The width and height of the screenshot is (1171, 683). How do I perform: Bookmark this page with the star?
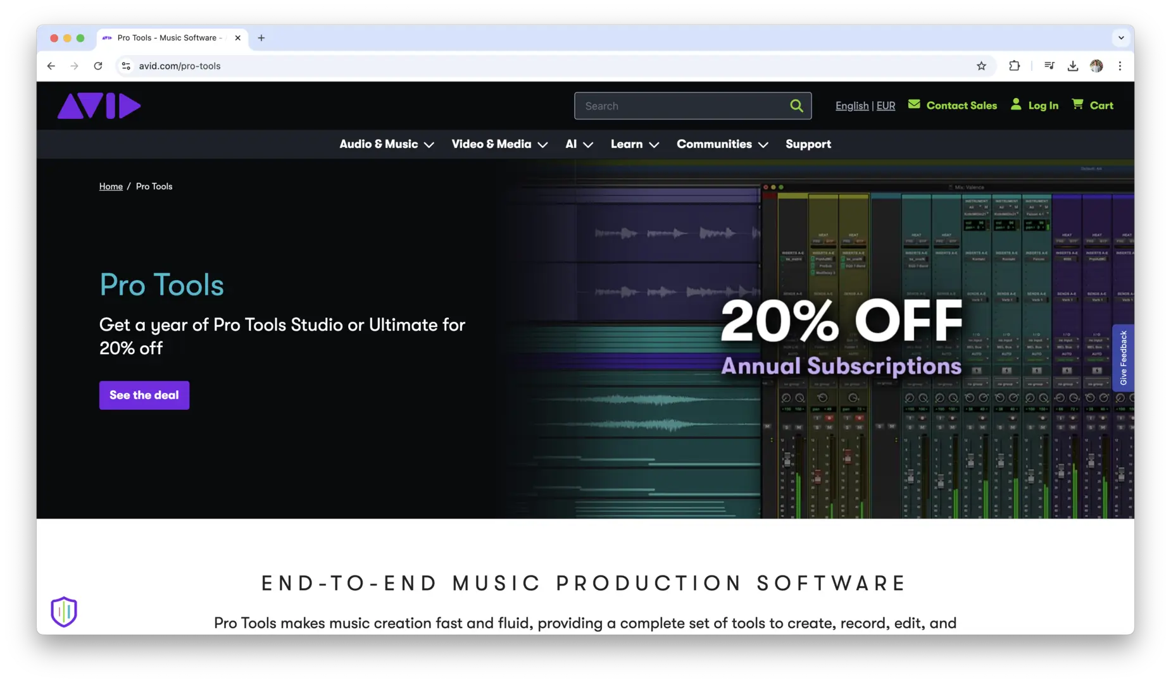[x=981, y=66]
